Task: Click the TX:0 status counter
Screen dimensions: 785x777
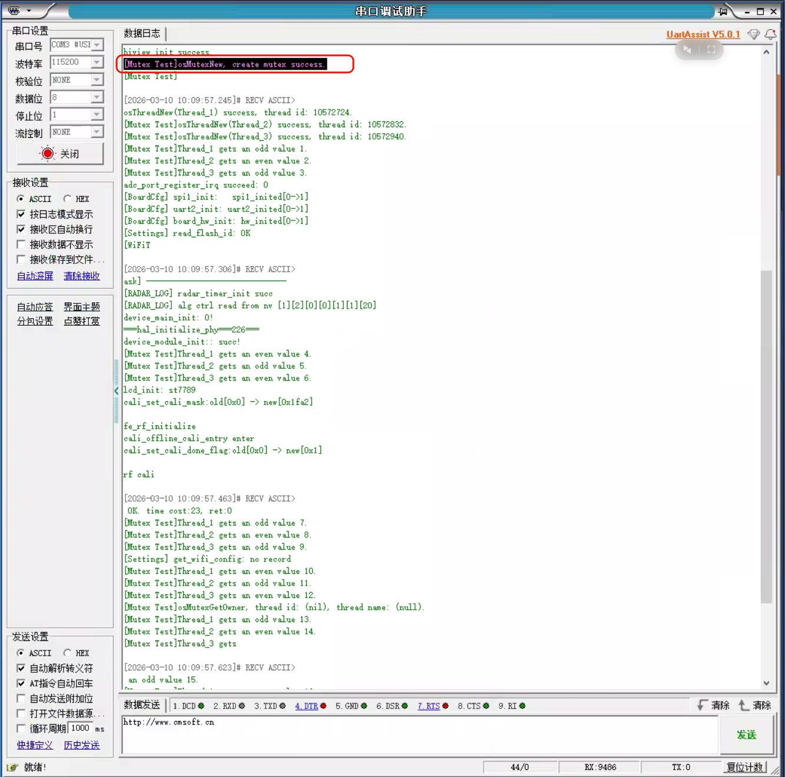Action: coord(681,767)
